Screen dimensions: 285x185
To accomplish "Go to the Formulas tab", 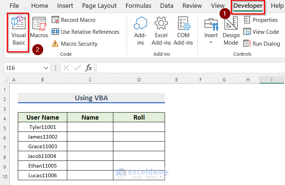I will (x=138, y=6).
